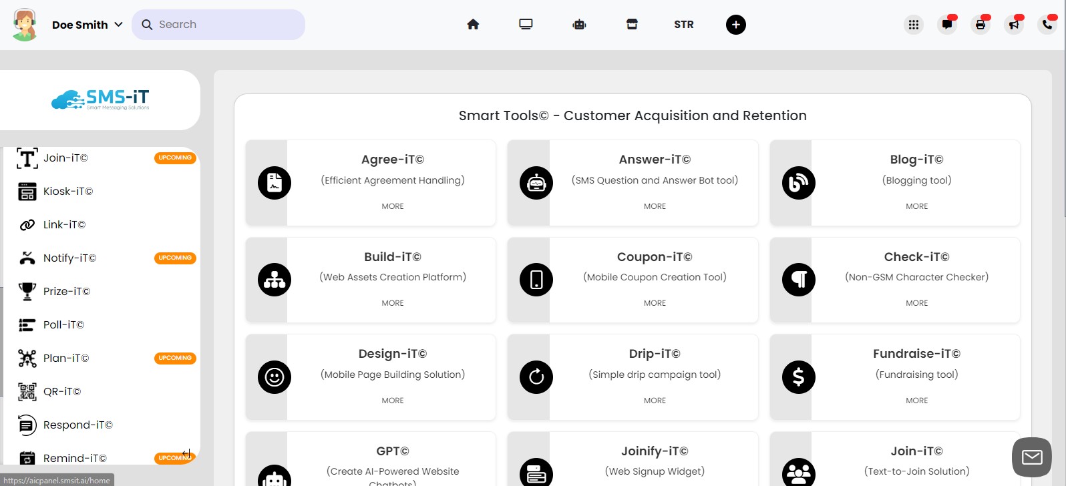The width and height of the screenshot is (1066, 486).
Task: Click MORE under Agree-iT card
Action: (393, 206)
